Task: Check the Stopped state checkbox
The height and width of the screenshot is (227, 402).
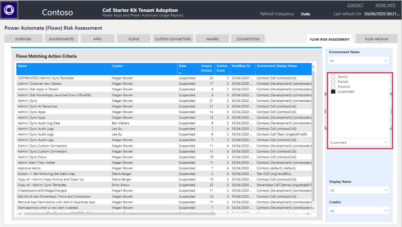Action: point(333,86)
